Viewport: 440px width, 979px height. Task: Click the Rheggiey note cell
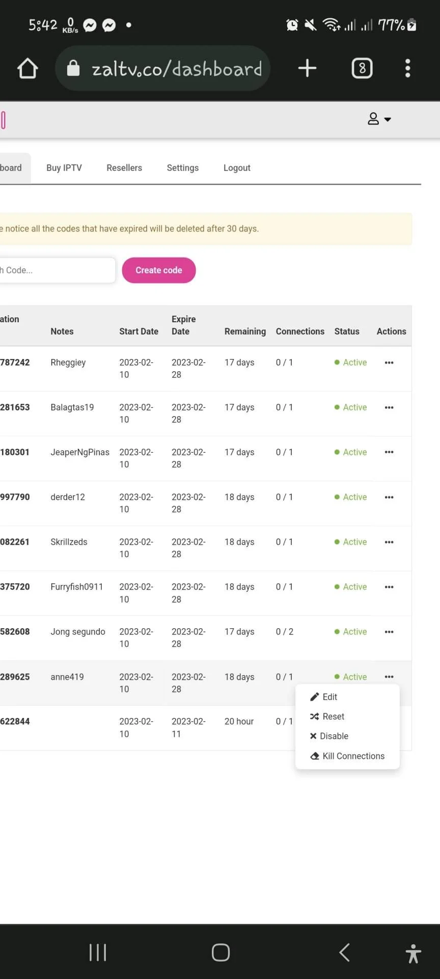pos(68,363)
